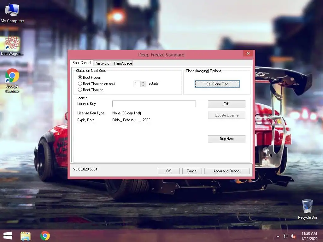The image size is (323, 242).
Task: Open the My Computer desktop icon
Action: point(12,12)
